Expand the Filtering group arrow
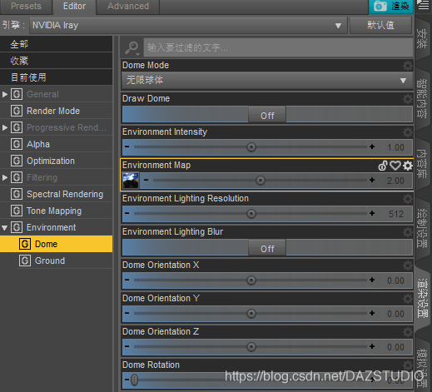Image resolution: width=432 pixels, height=392 pixels. pyautogui.click(x=5, y=177)
